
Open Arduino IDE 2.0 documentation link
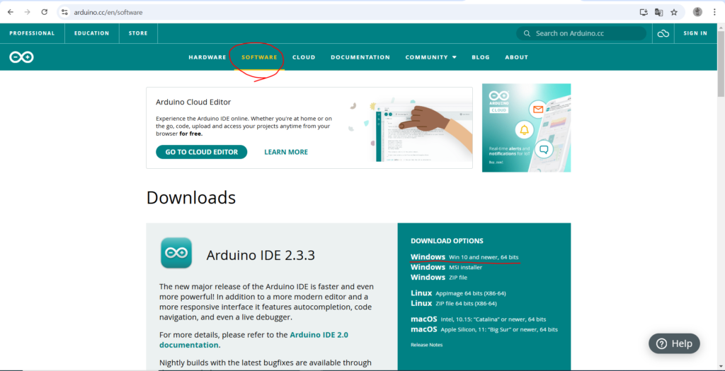(253, 340)
